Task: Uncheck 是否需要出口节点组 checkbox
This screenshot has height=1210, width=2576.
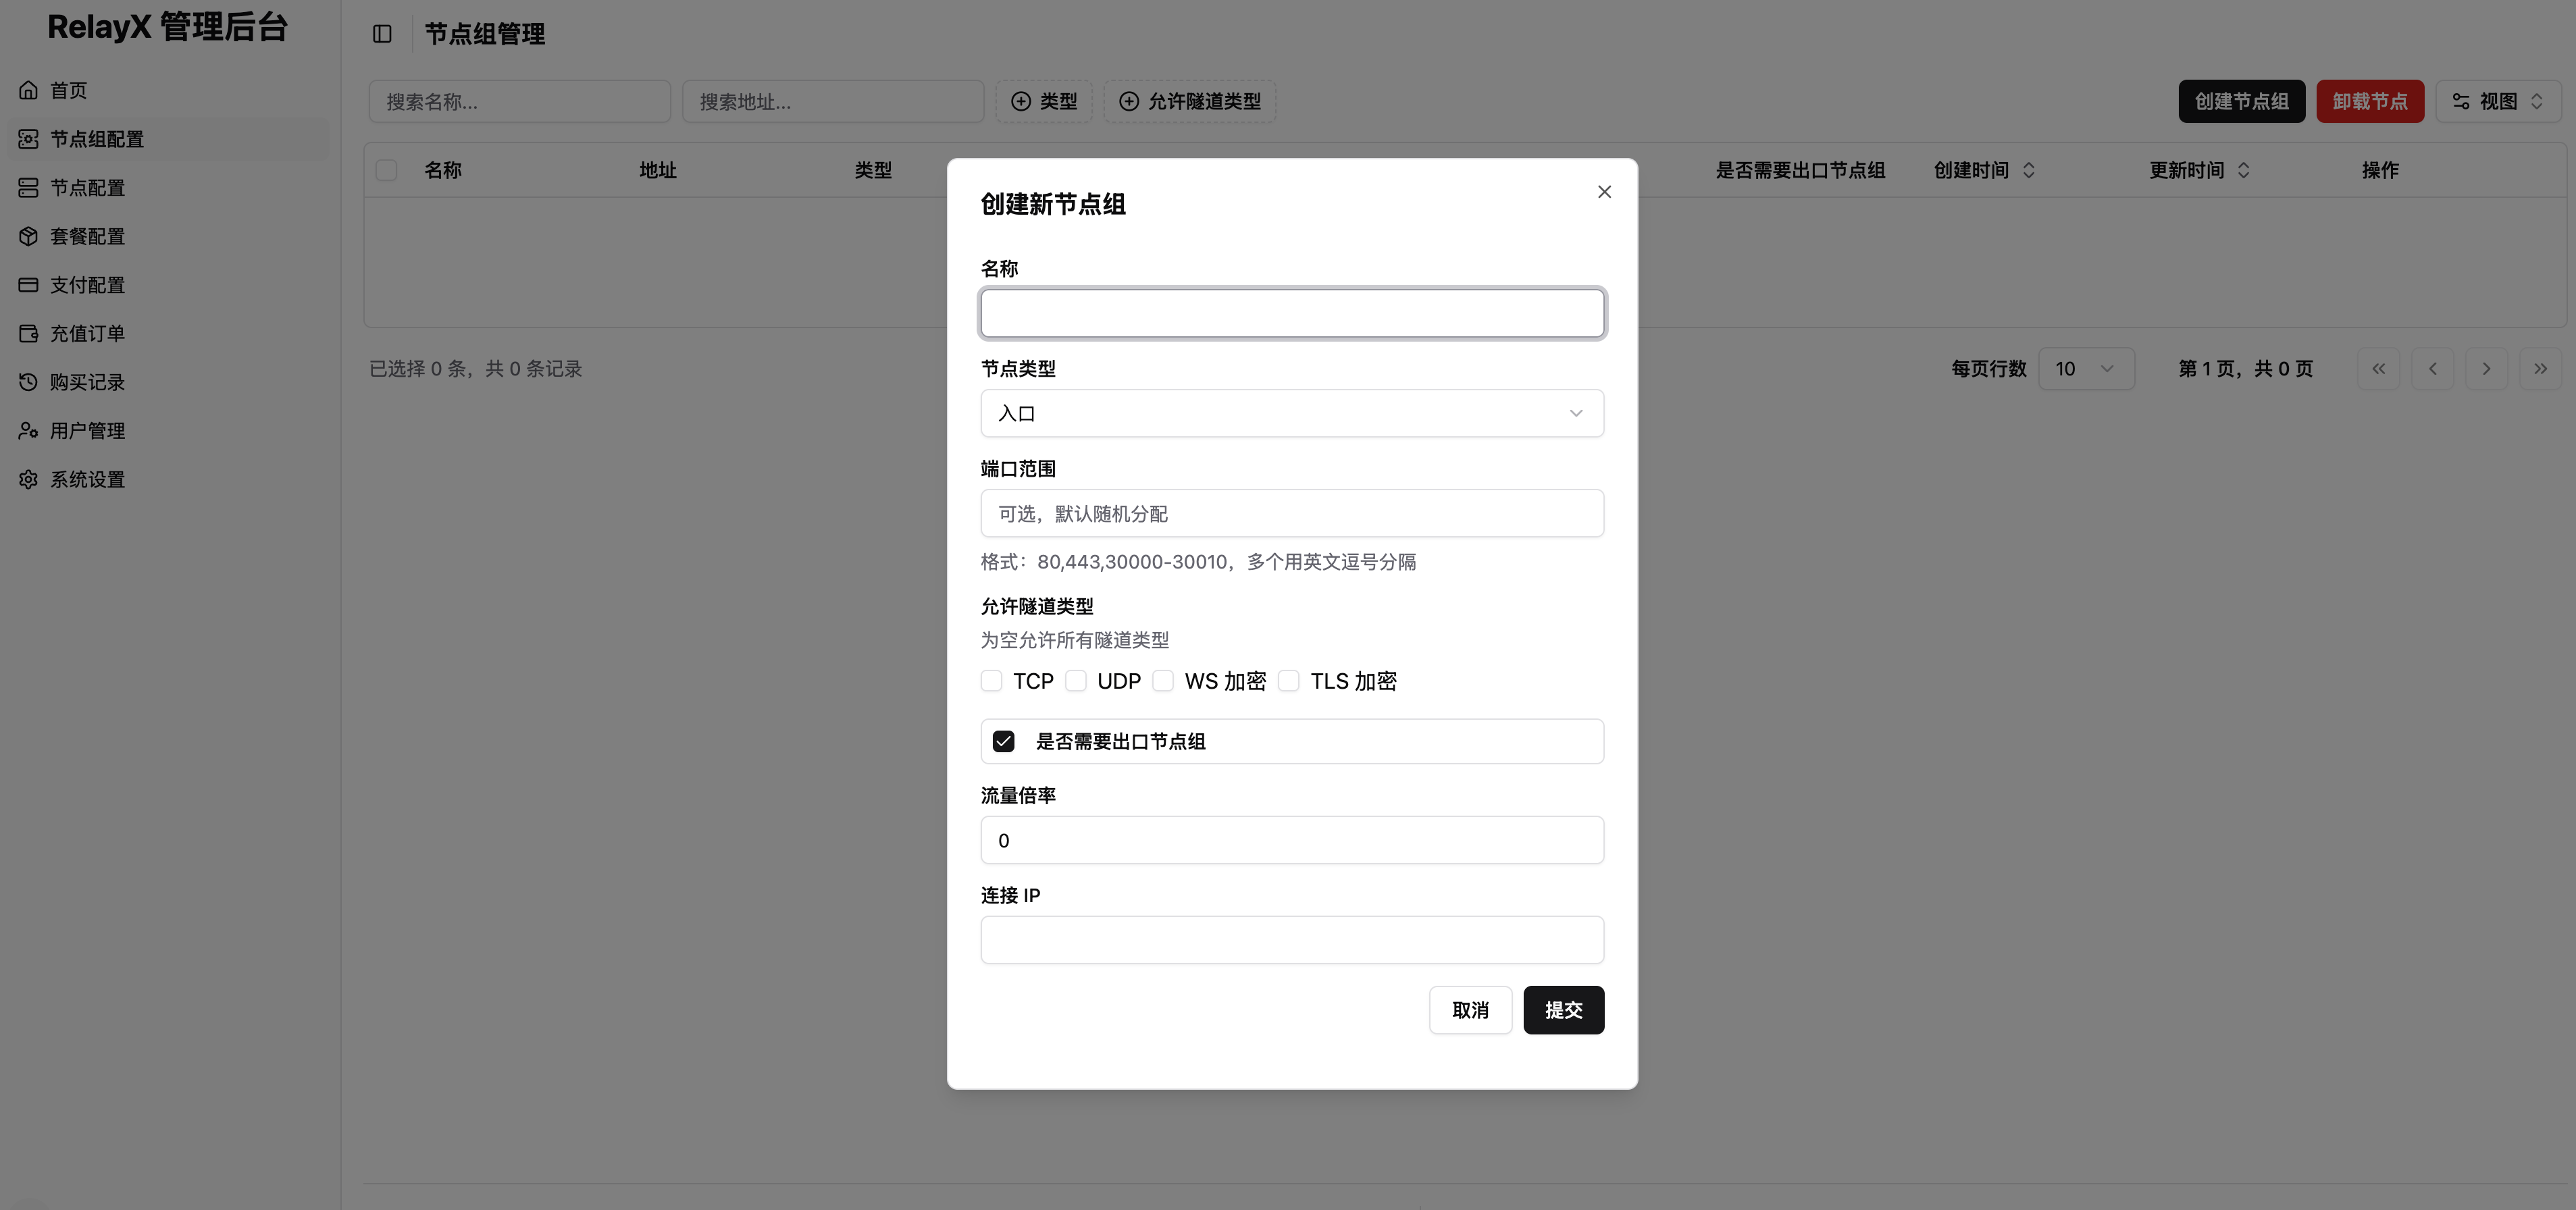Action: (1003, 741)
